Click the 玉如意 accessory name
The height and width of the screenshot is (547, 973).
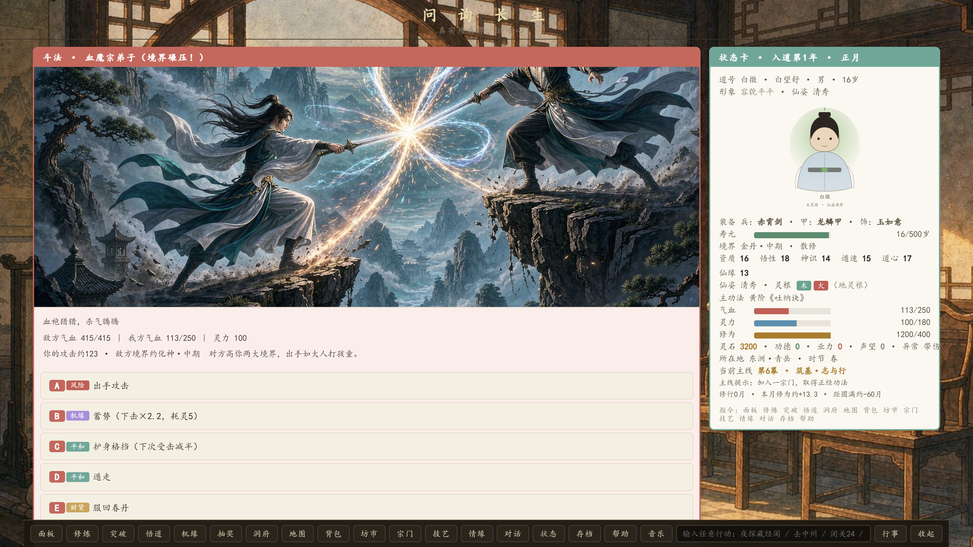(889, 222)
